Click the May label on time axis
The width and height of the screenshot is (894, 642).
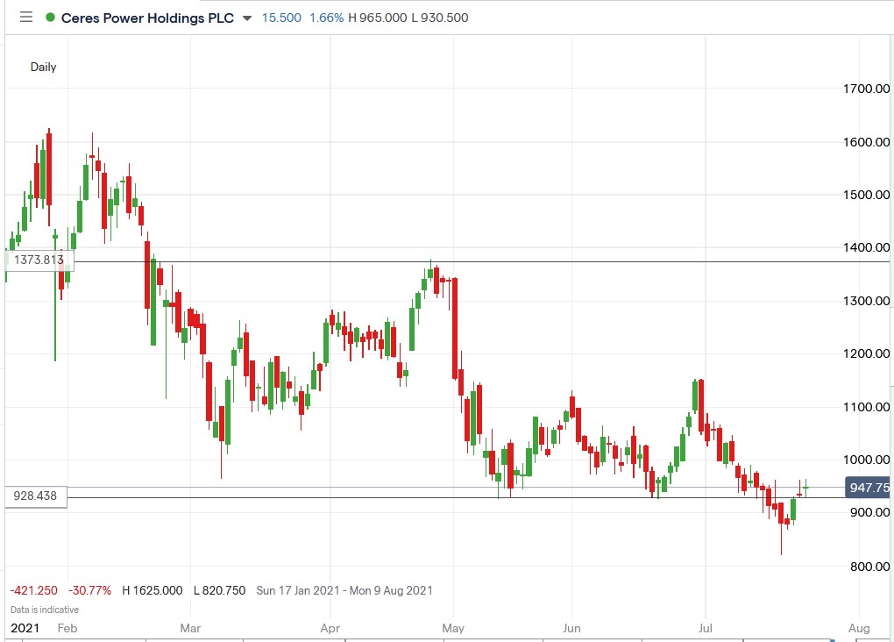[x=453, y=628]
